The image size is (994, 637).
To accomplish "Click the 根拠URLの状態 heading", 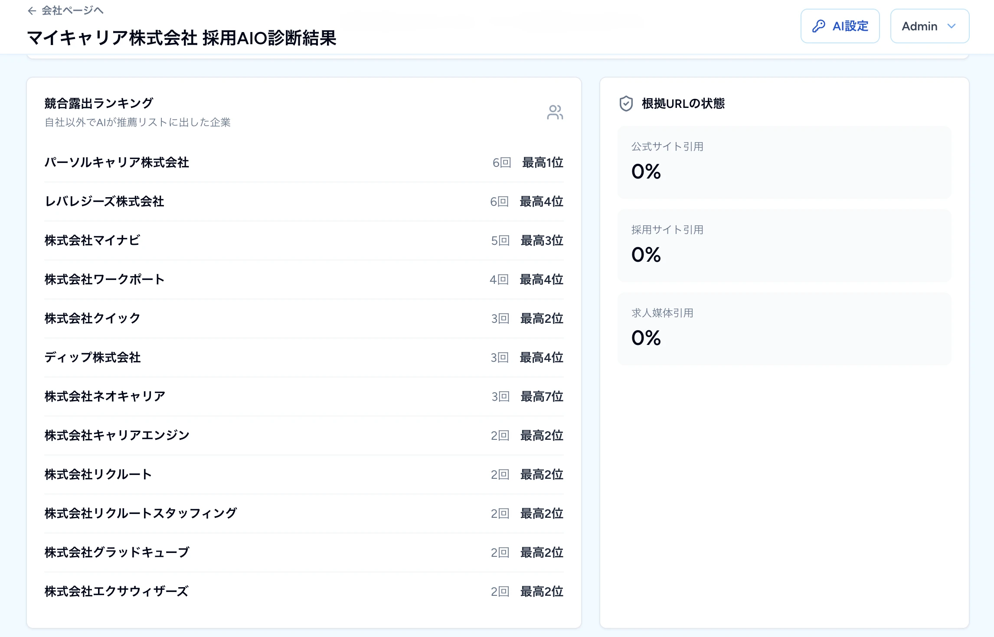I will pos(683,104).
